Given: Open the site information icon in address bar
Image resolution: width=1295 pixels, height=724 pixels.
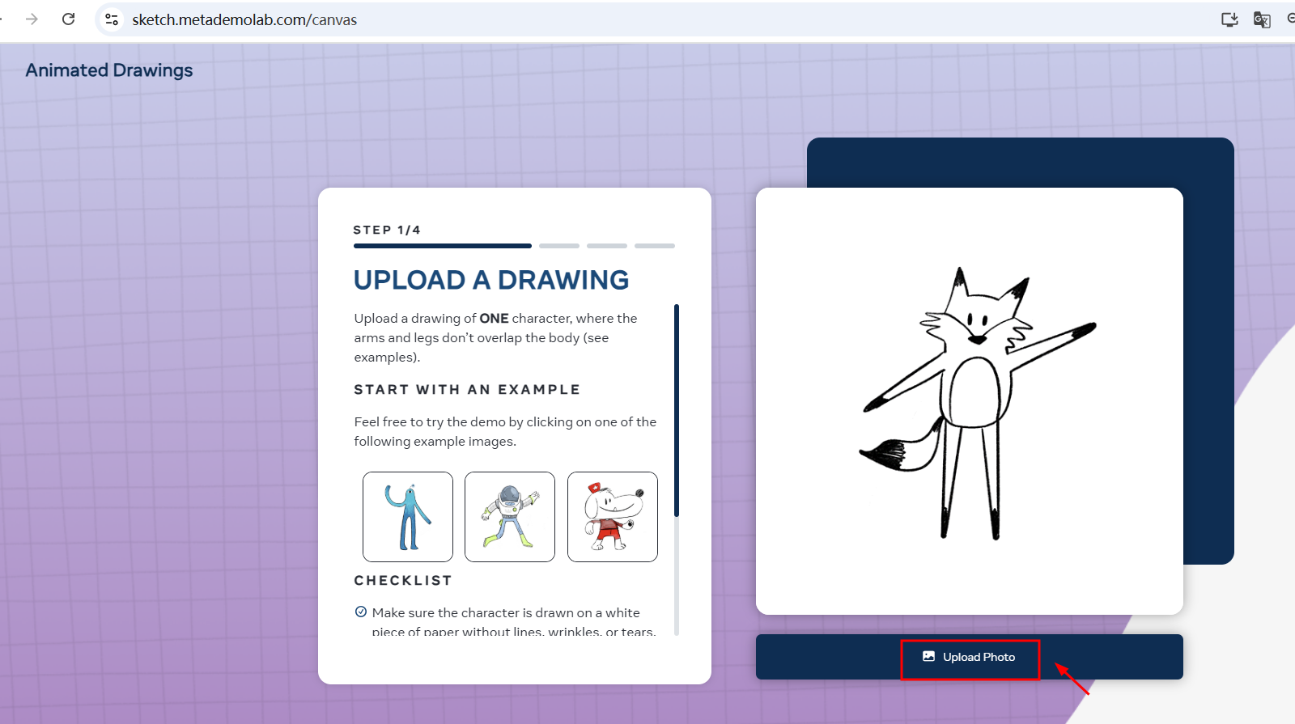Looking at the screenshot, I should (x=112, y=19).
